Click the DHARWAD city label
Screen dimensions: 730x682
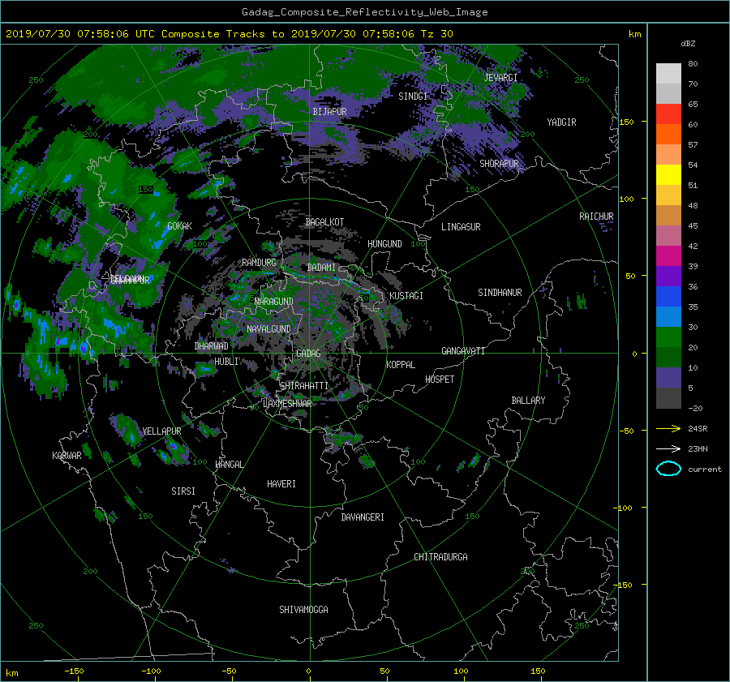pyautogui.click(x=212, y=346)
